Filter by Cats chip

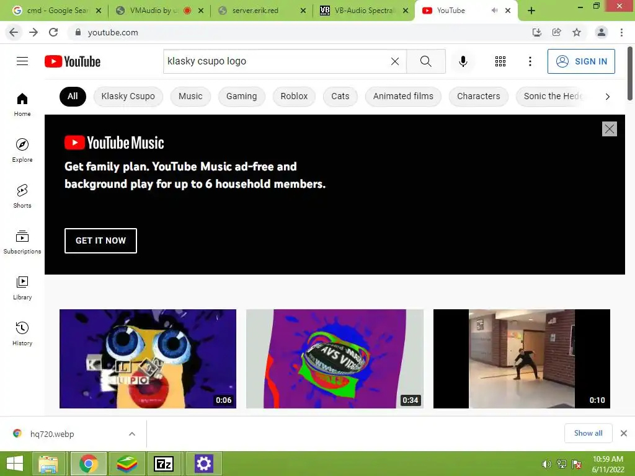(340, 96)
